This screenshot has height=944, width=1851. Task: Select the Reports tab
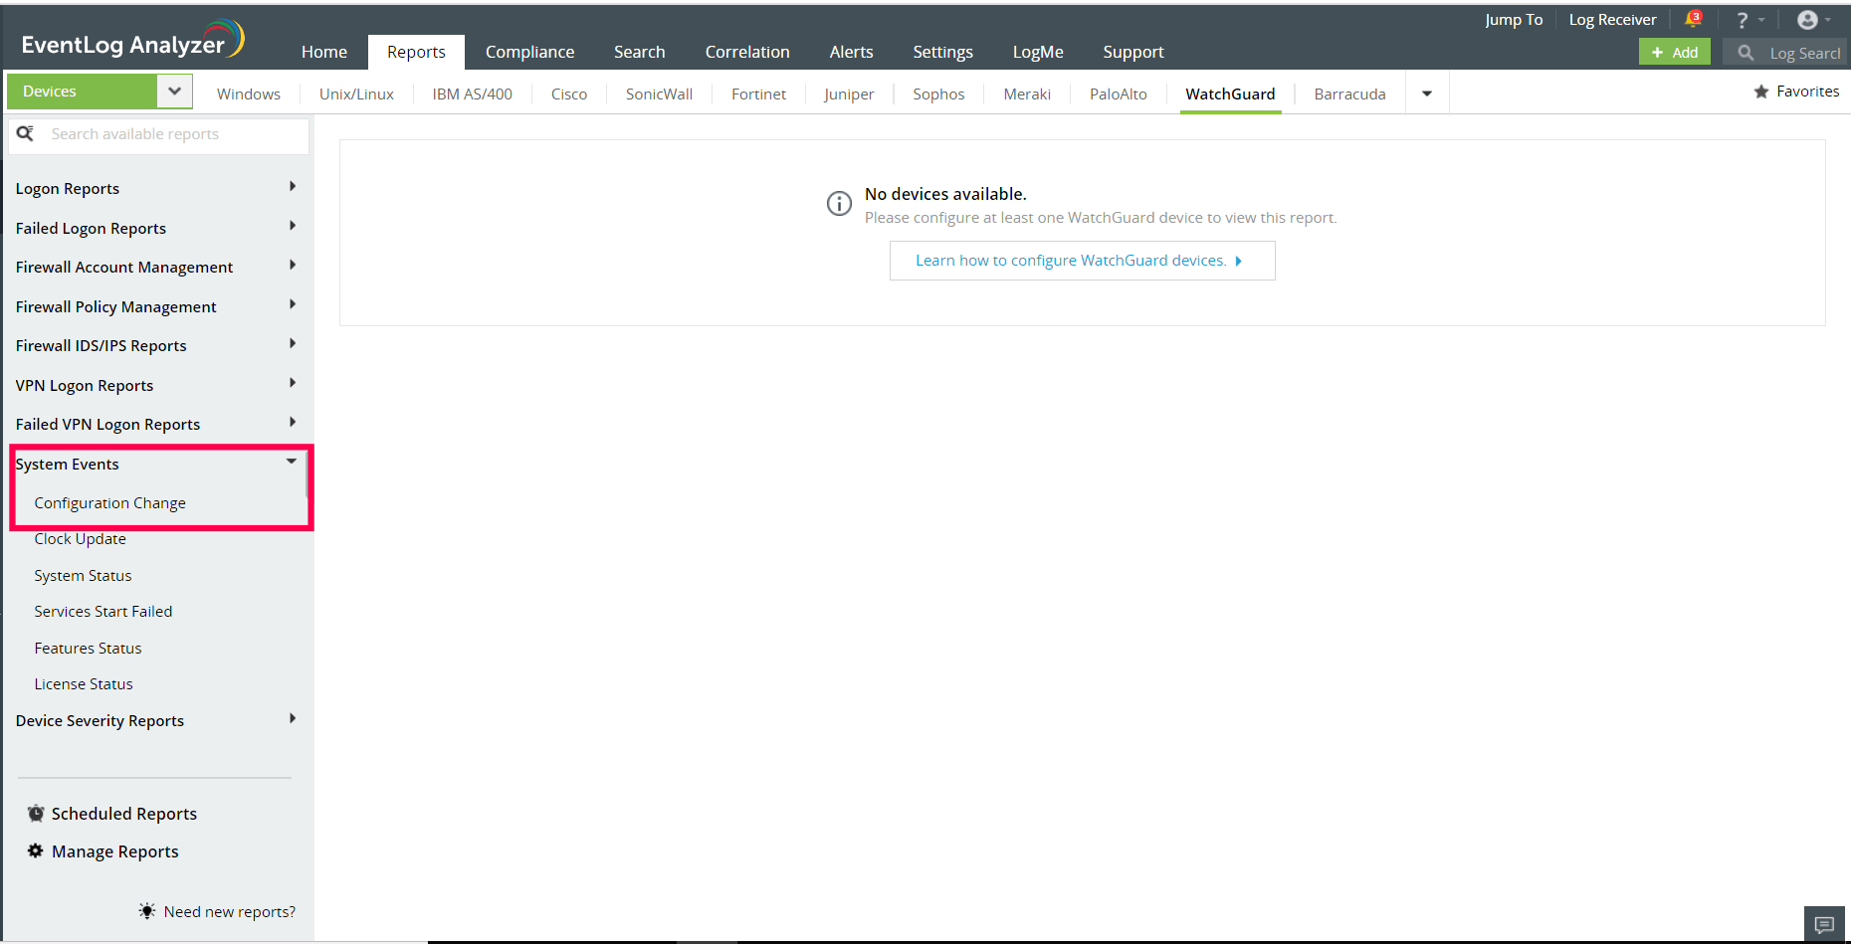pyautogui.click(x=416, y=52)
